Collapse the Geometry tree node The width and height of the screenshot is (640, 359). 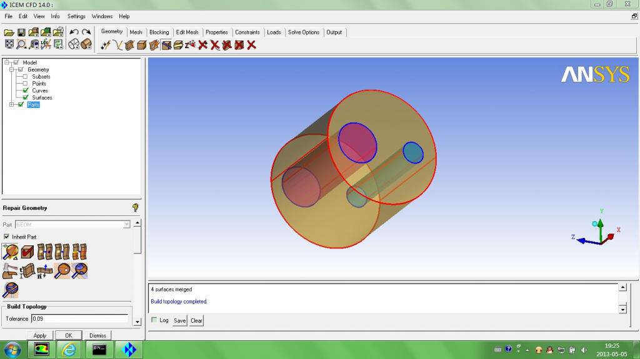[x=11, y=69]
